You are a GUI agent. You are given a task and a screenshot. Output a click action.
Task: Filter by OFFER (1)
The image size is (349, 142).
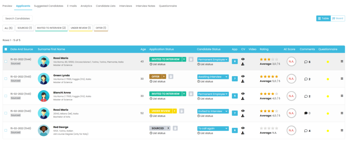(x=101, y=28)
